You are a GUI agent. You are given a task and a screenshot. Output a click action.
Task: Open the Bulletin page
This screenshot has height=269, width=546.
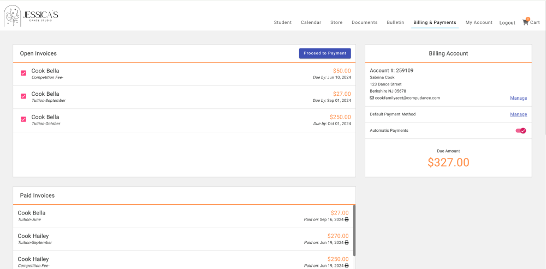(x=395, y=22)
